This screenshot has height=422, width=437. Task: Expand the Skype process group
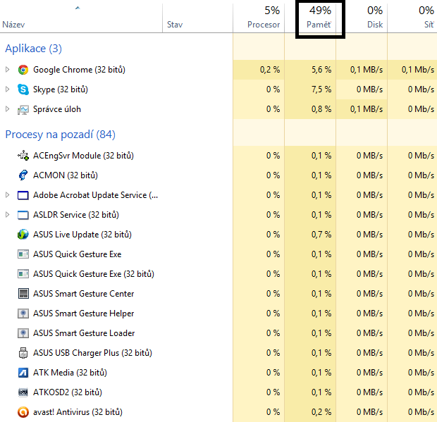(x=8, y=89)
